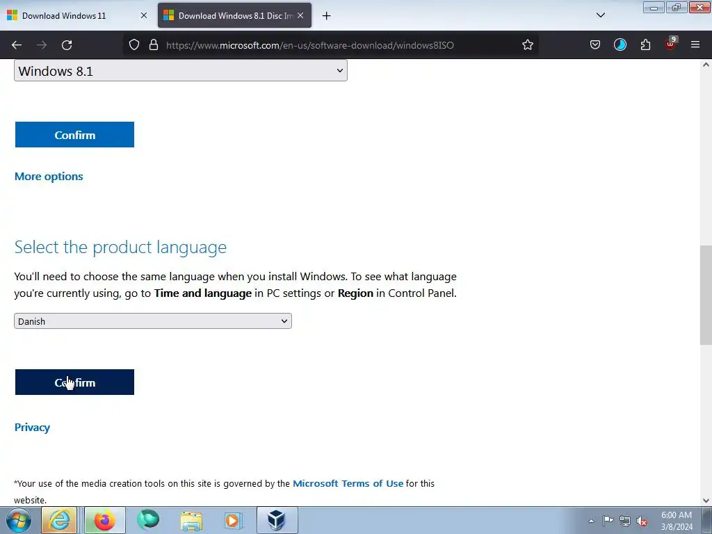
Task: Close the Download Windows 11 tab
Action: pos(144,15)
